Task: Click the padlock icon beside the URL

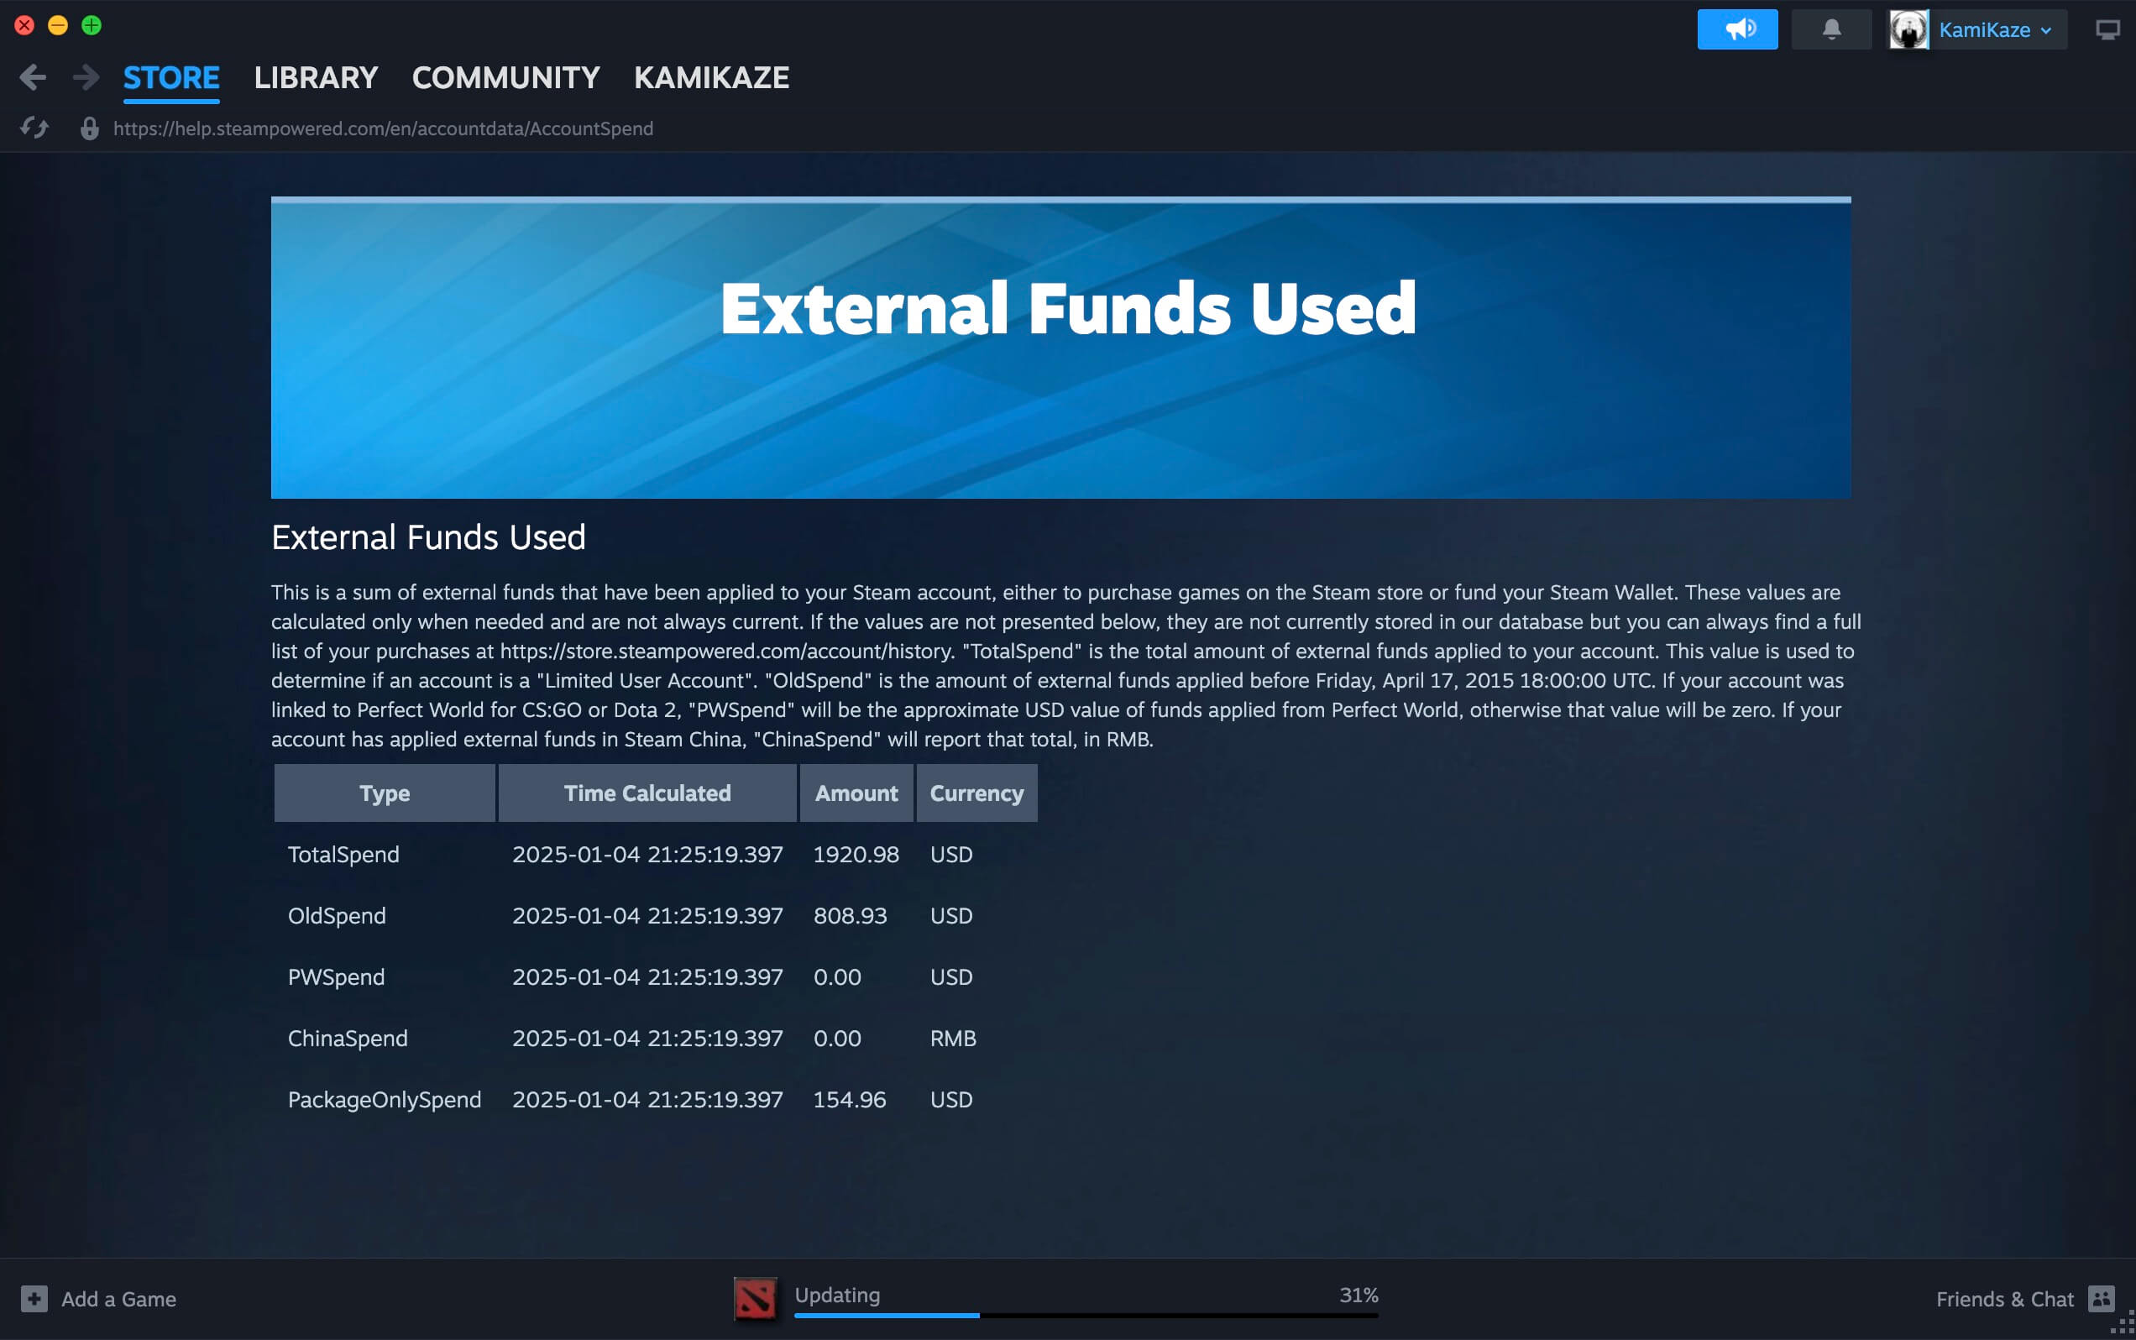Action: point(90,128)
